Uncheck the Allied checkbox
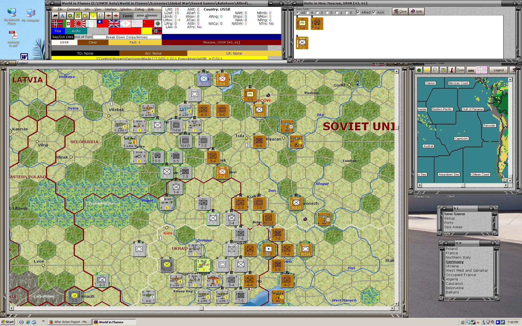522x326 pixels. (358, 12)
